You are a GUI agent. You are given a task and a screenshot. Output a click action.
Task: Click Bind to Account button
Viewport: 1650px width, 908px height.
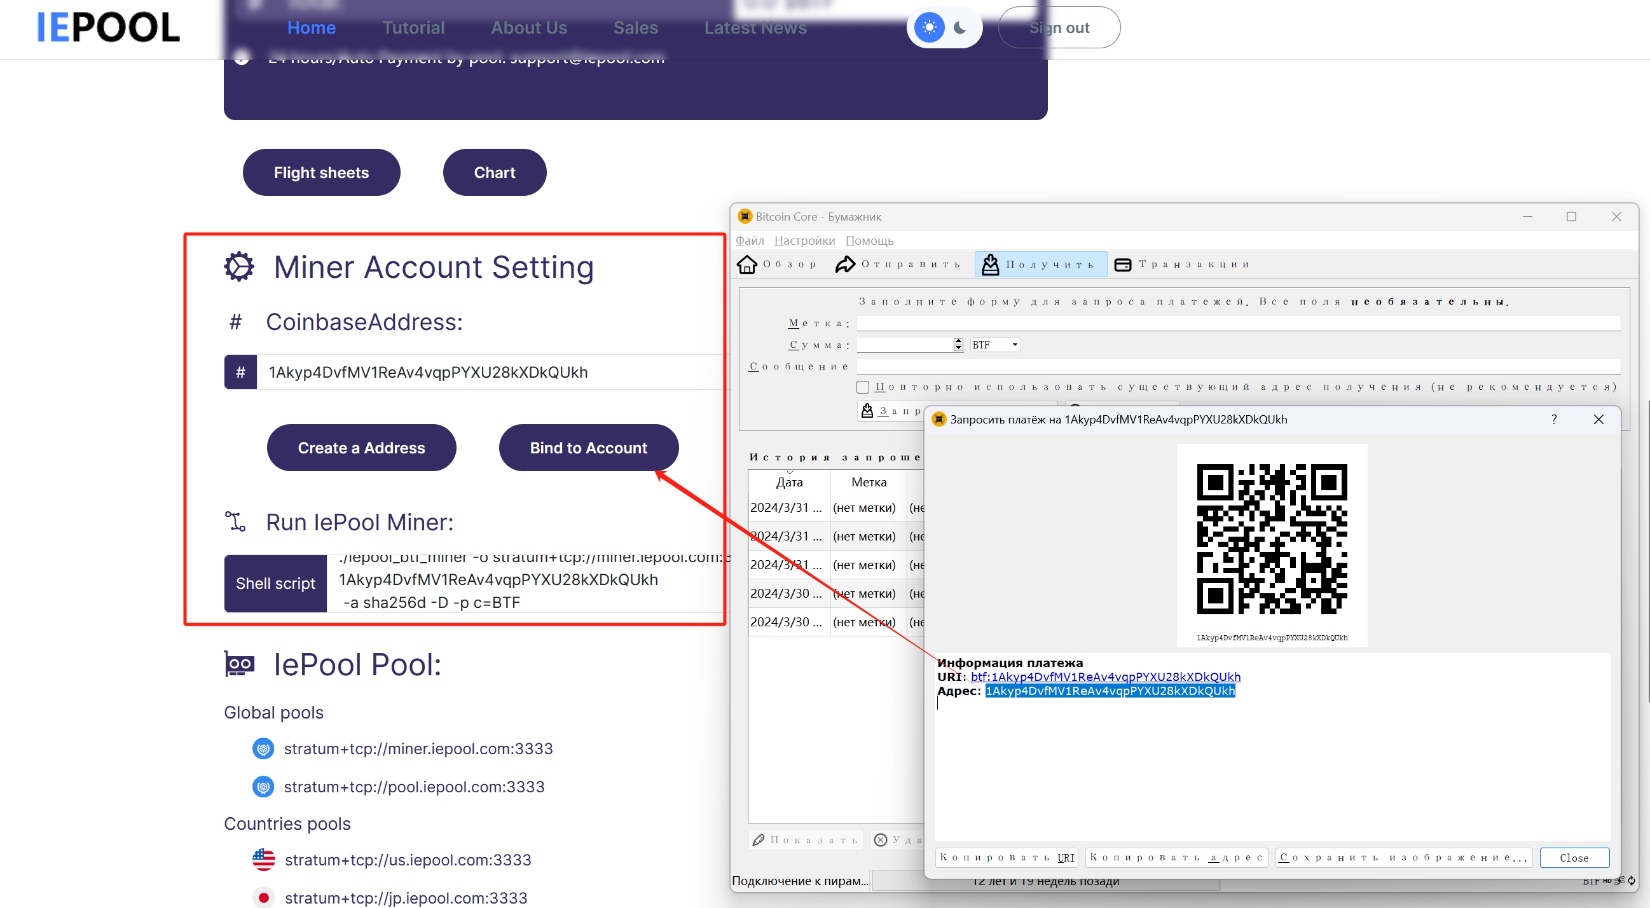[x=589, y=448]
